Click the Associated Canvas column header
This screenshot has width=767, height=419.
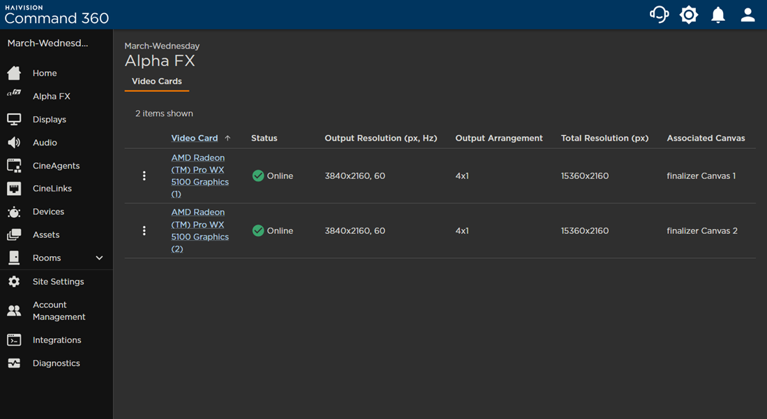coord(706,139)
